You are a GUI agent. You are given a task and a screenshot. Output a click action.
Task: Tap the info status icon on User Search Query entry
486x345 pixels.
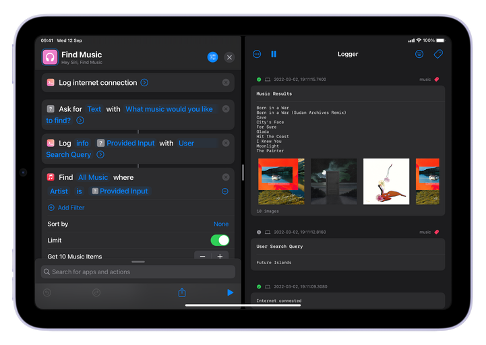click(x=259, y=232)
